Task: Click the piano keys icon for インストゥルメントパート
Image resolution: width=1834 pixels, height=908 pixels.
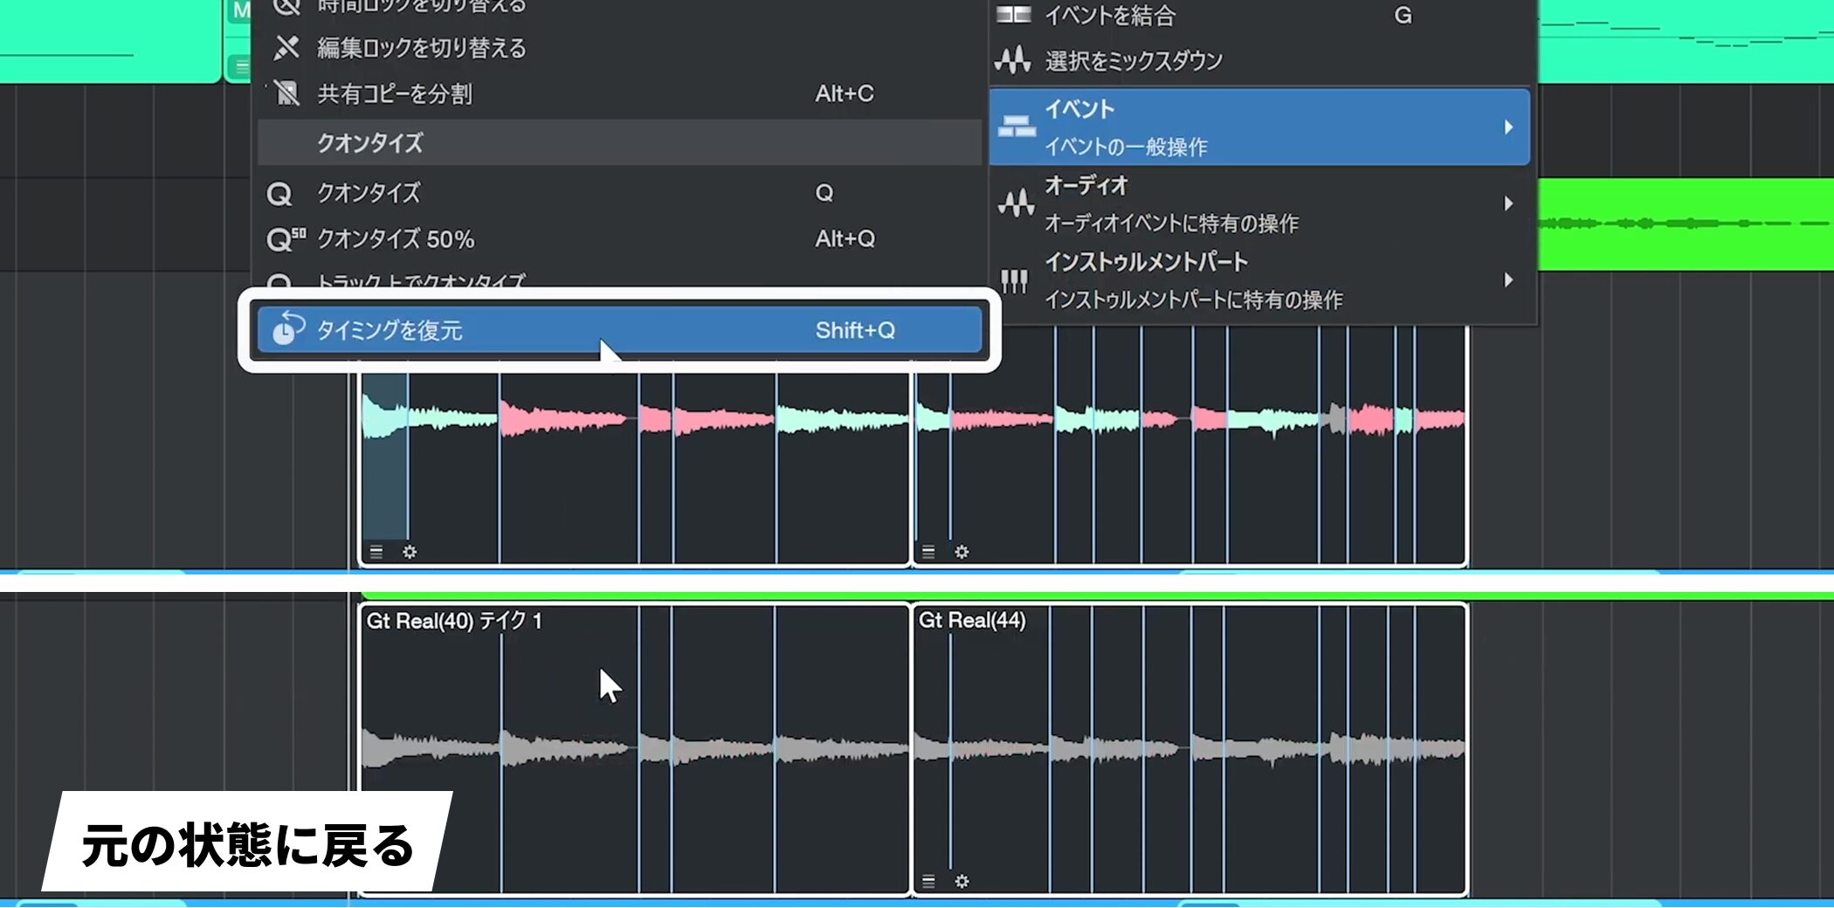Action: 1014,280
